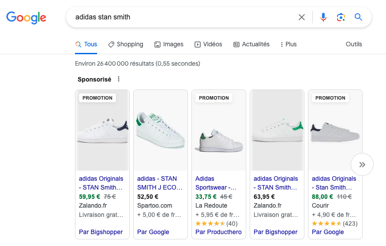
Task: Open the Courir shoe product image
Action: point(335,131)
